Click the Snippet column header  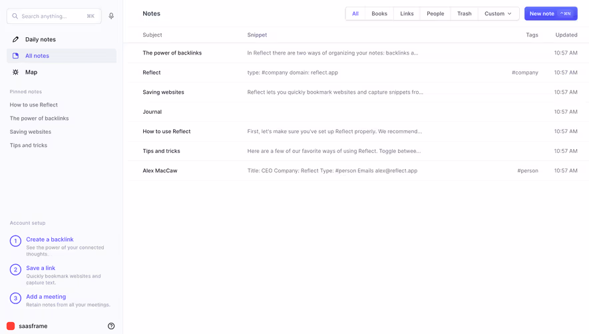pos(257,35)
